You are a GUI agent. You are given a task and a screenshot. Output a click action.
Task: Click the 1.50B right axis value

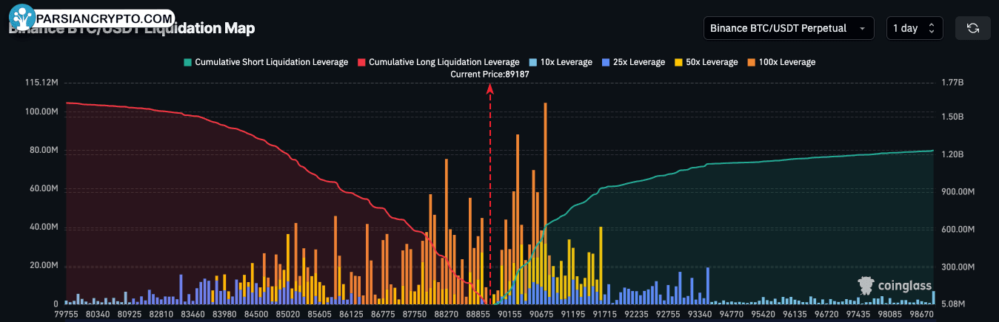coord(952,117)
